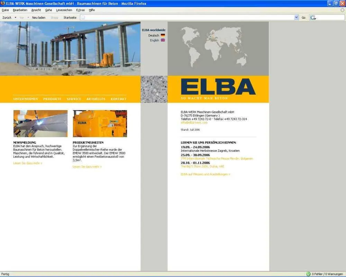Open the Datei menu
Viewport: 346px width, 277px height.
(5, 10)
